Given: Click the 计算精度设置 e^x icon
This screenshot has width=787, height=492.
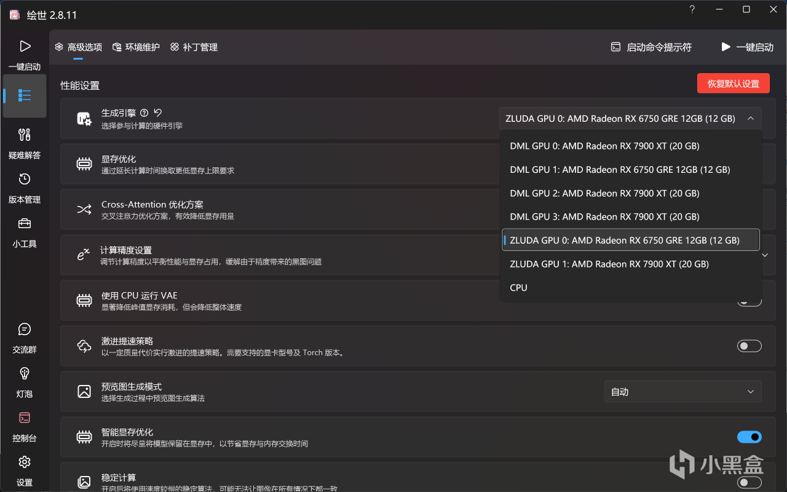Looking at the screenshot, I should click(x=84, y=254).
